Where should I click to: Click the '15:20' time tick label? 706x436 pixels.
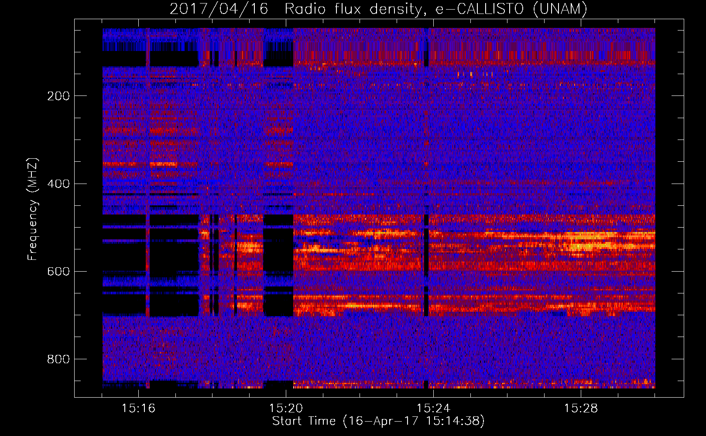point(286,409)
